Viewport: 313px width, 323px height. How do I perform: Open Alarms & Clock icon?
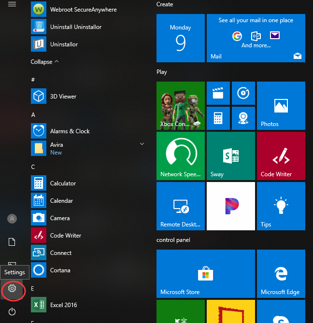pyautogui.click(x=39, y=131)
